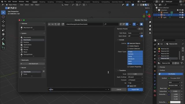Select the Move tool in left toolbar
185x104 pixels.
3,21
